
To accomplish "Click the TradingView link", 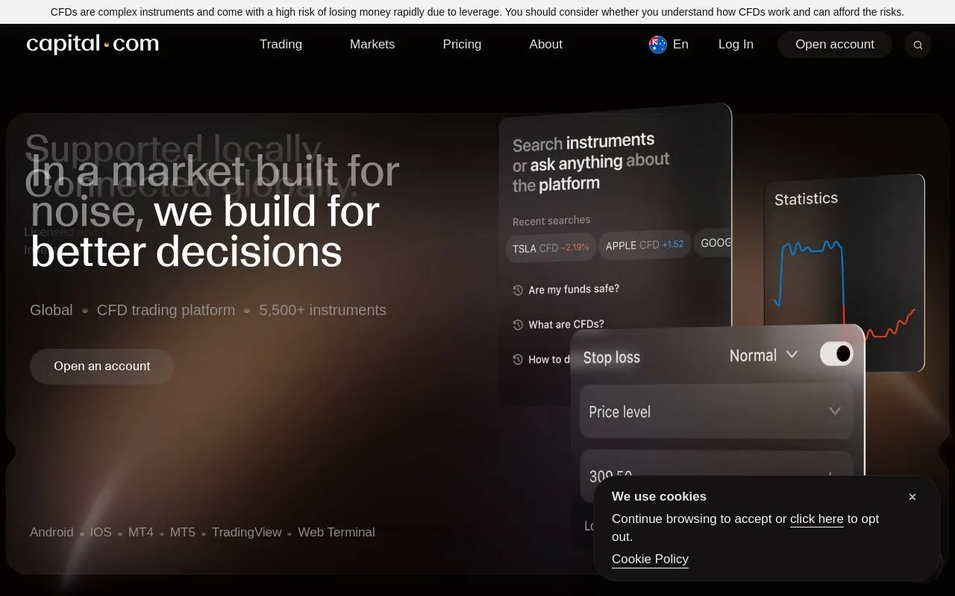I will coord(246,532).
